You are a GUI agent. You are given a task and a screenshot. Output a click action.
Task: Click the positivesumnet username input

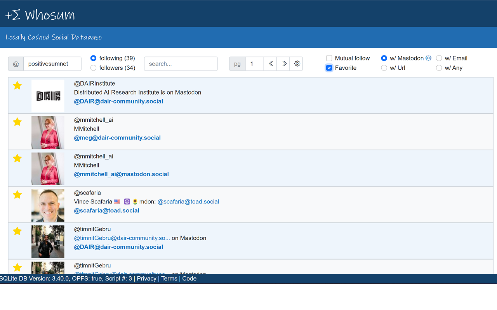(x=52, y=64)
